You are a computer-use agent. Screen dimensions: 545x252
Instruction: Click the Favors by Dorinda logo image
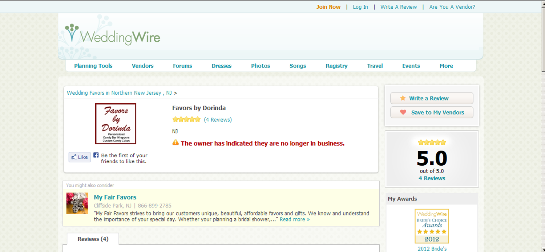tap(116, 124)
